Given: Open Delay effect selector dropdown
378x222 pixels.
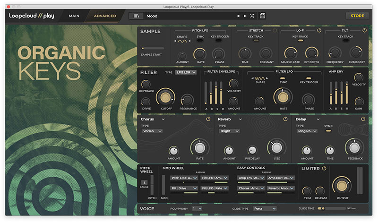Looking at the screenshot, I should coord(318,120).
